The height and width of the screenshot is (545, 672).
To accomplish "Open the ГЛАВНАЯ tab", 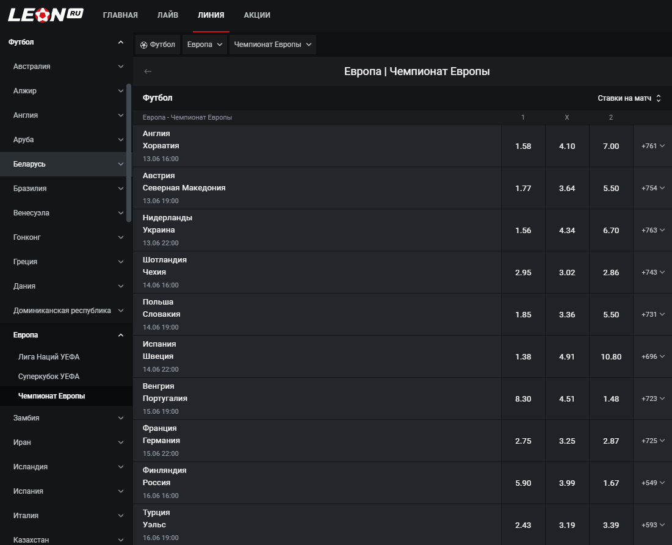I will pyautogui.click(x=120, y=15).
